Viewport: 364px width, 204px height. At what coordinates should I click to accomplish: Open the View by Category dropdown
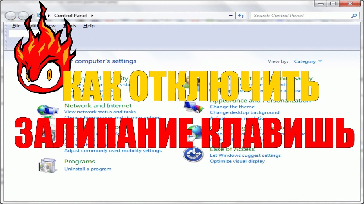[x=308, y=61]
